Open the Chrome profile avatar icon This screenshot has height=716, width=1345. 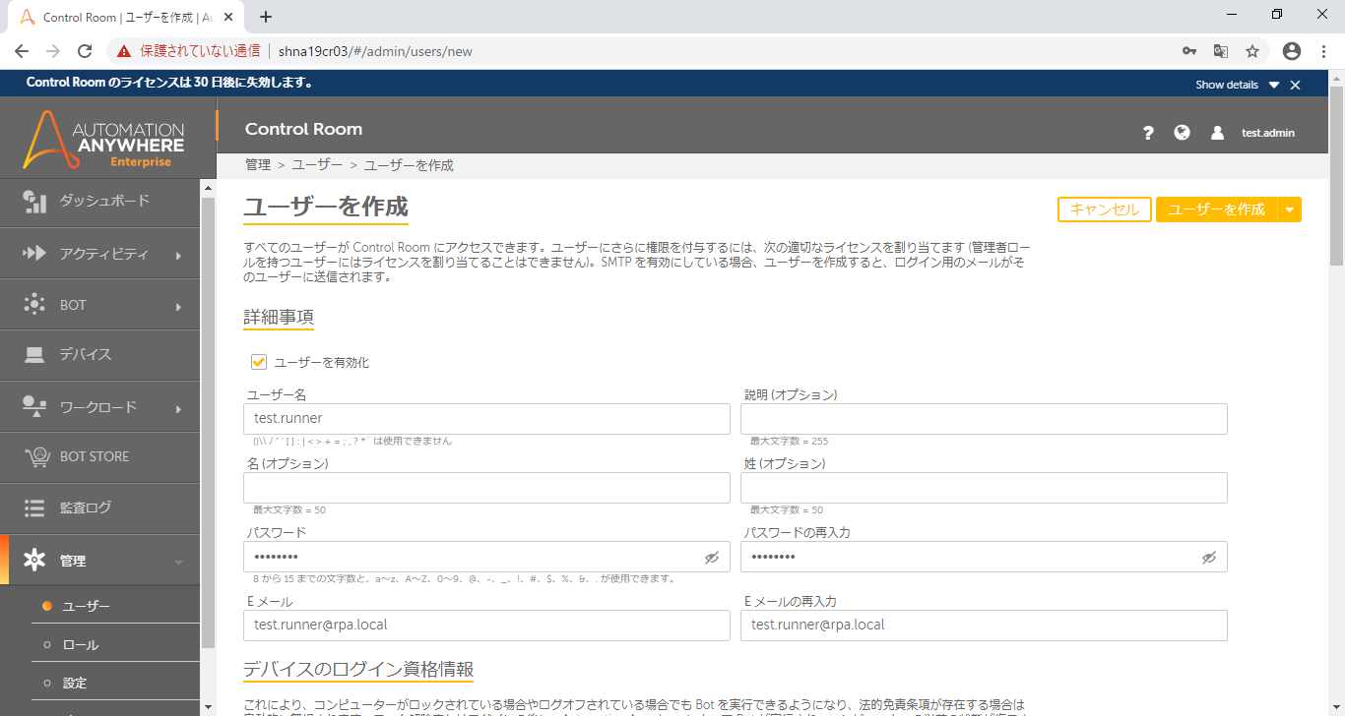(x=1292, y=51)
